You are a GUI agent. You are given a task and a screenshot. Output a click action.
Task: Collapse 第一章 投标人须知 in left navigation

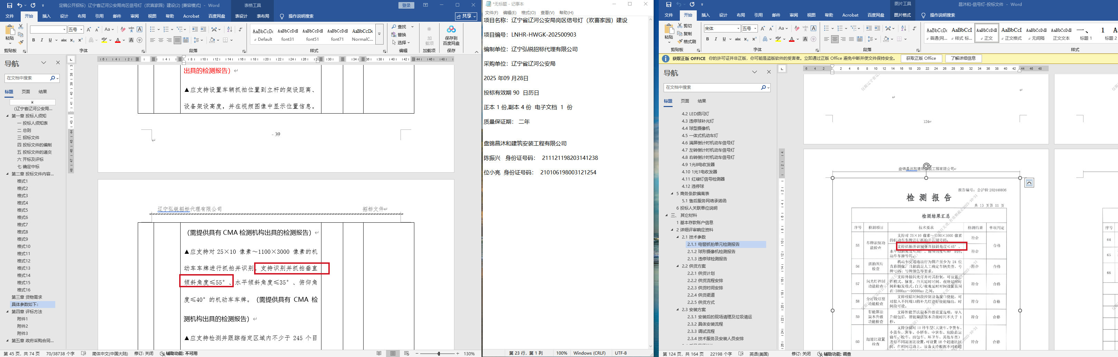pos(7,116)
